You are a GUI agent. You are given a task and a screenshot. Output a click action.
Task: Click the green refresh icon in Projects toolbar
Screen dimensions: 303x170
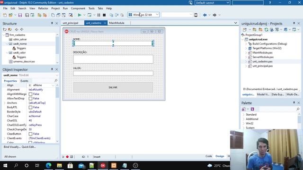tap(266, 29)
